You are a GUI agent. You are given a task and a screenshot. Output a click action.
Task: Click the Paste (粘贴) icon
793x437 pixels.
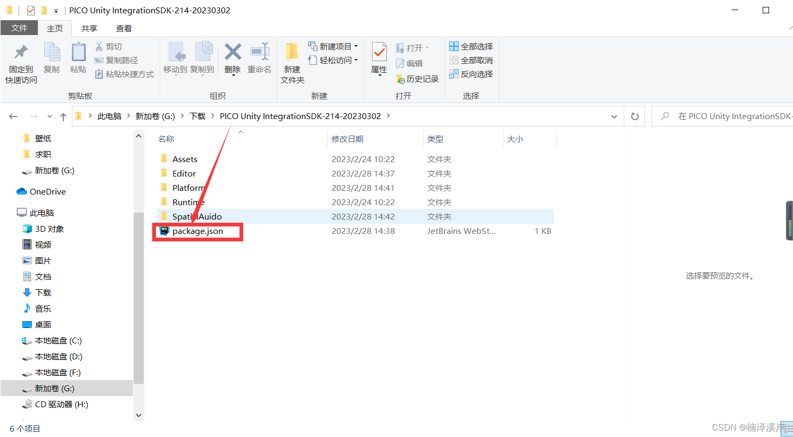78,58
